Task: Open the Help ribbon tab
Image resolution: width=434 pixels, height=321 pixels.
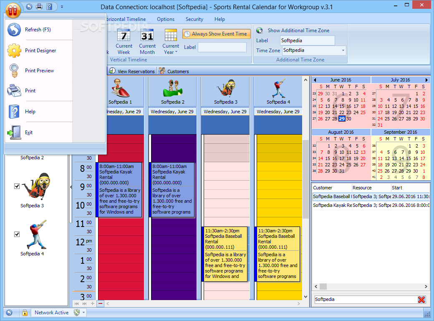Action: click(220, 19)
